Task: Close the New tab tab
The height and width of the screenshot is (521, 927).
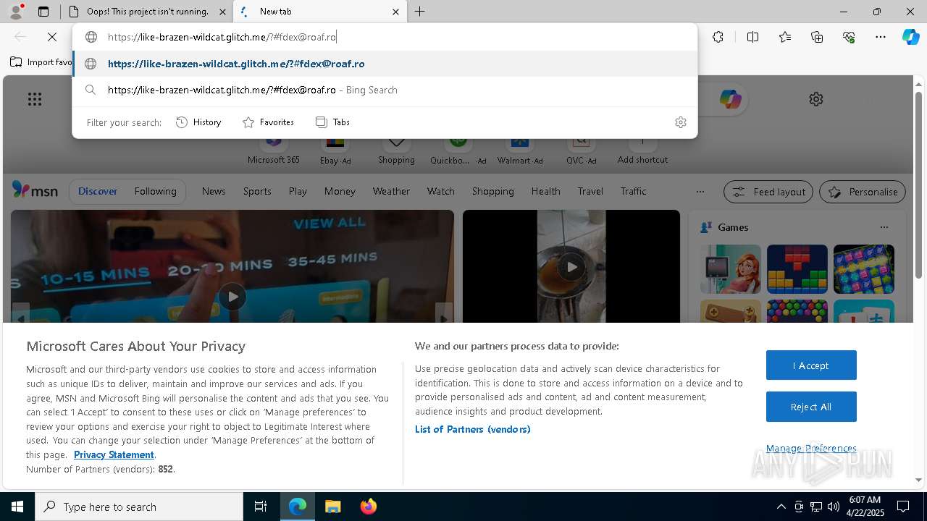Action: point(395,12)
